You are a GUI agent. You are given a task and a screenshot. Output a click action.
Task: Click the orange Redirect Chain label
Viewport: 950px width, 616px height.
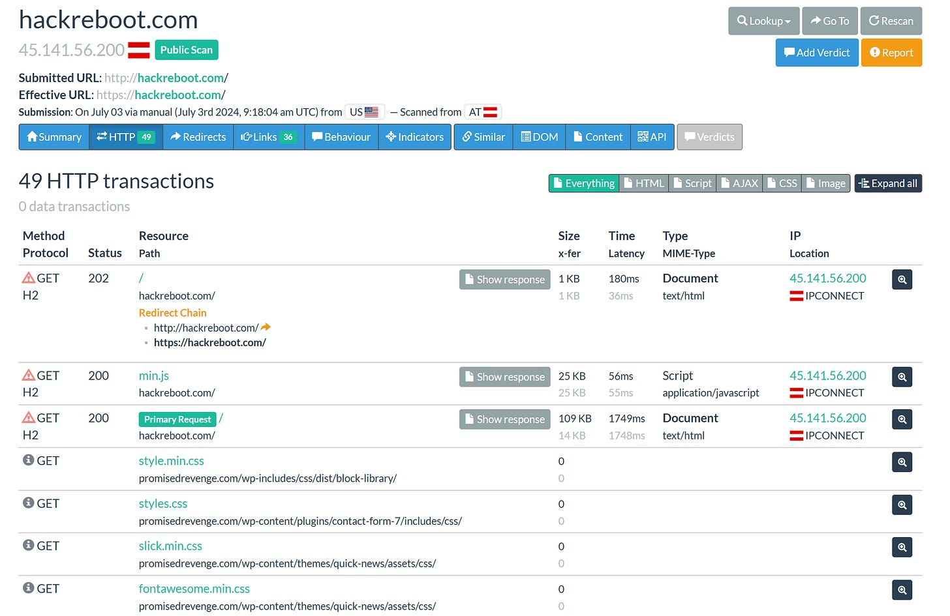click(x=173, y=313)
